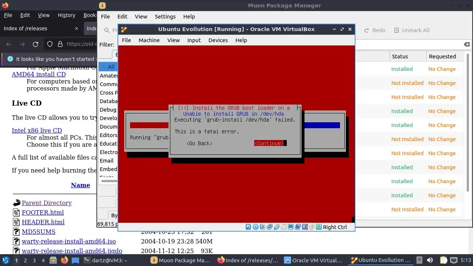473x266 pixels.
Task: Launch file manager from taskbar quick-launch
Action: pyautogui.click(x=53, y=260)
